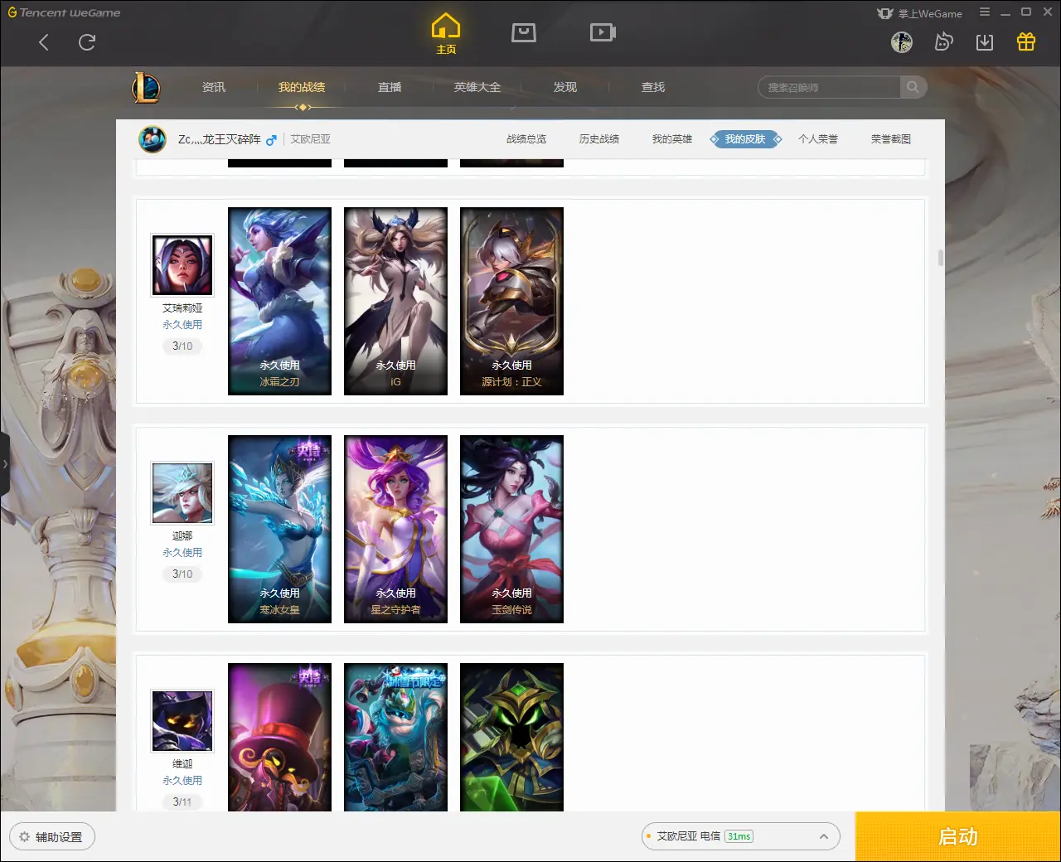This screenshot has width=1061, height=862.
Task: Open the 维迦 top hat skin card
Action: (279, 737)
